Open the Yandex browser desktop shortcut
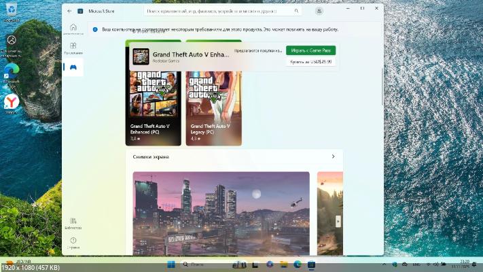Screen dimensions: 483x272 click(12, 102)
